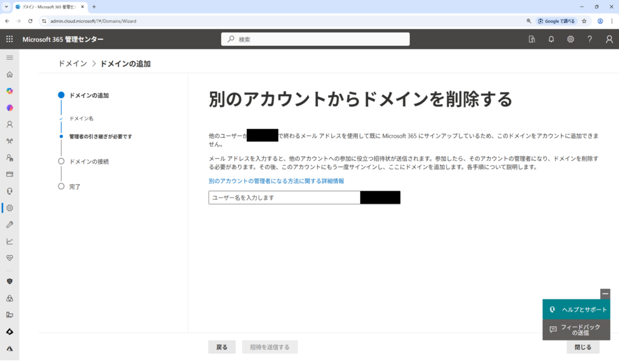Open account manager profile icon in header
The width and height of the screenshot is (619, 361).
(x=609, y=39)
